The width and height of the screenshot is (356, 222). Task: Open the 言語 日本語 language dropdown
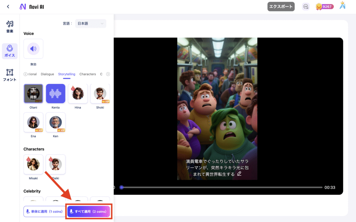point(91,24)
